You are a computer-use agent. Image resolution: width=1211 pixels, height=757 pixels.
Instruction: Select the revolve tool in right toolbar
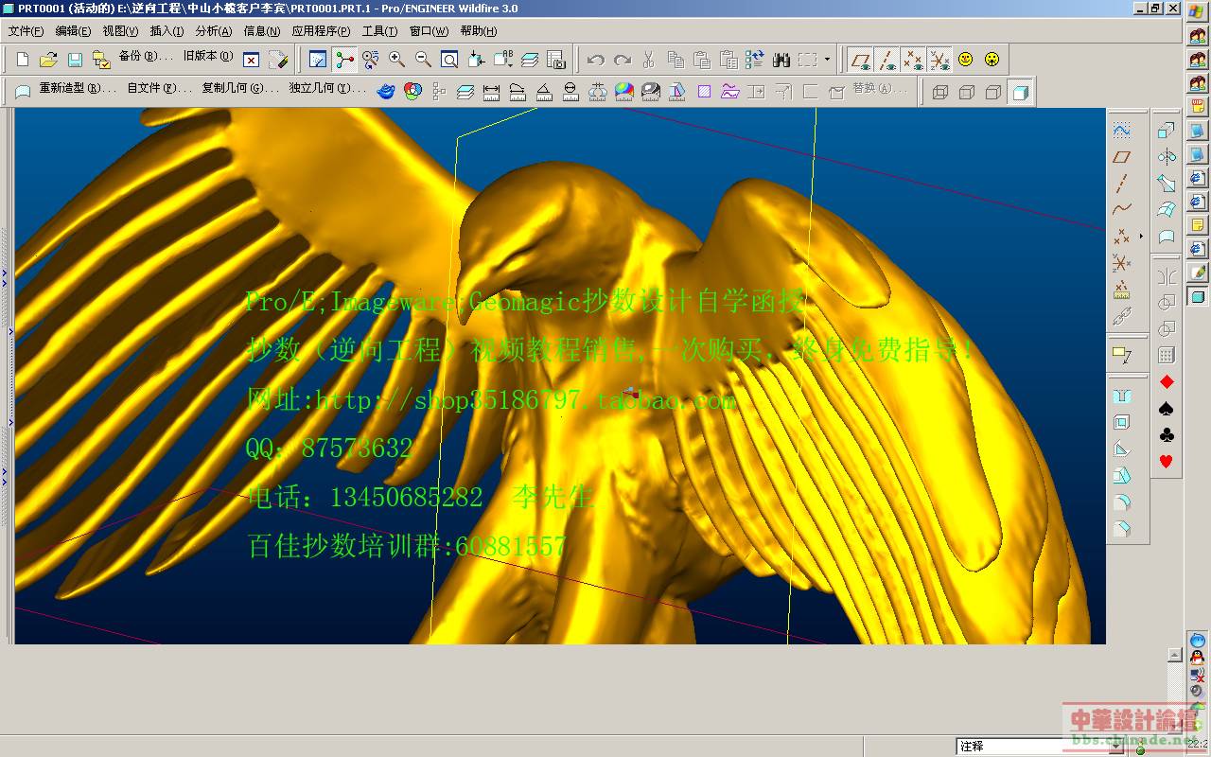coord(1167,157)
